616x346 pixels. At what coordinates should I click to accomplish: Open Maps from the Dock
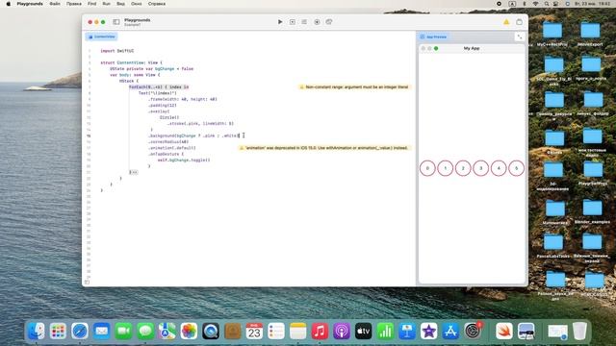[167, 332]
